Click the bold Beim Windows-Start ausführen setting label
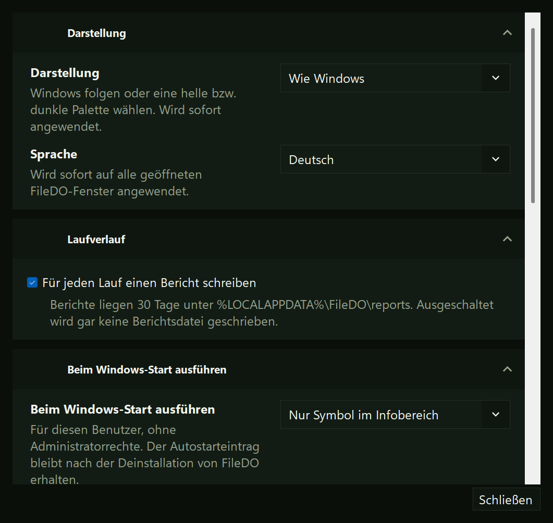This screenshot has width=553, height=523. click(122, 409)
